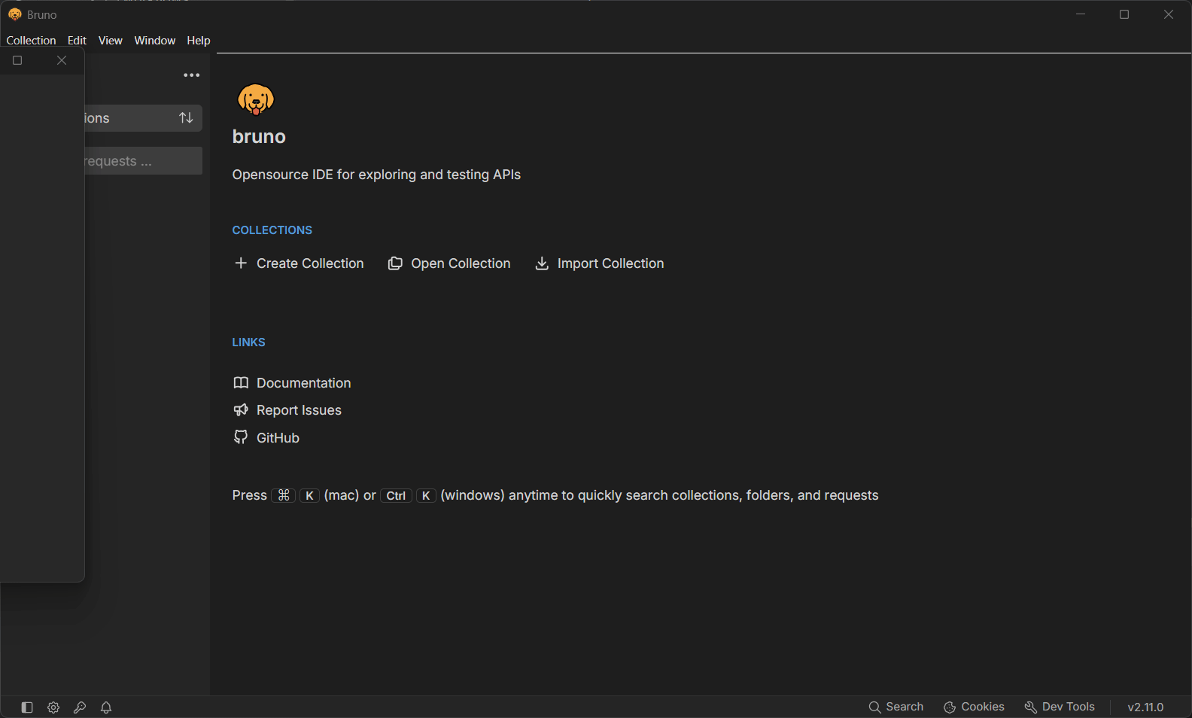This screenshot has width=1192, height=718.
Task: Open Dev Tools from status bar
Action: point(1060,707)
